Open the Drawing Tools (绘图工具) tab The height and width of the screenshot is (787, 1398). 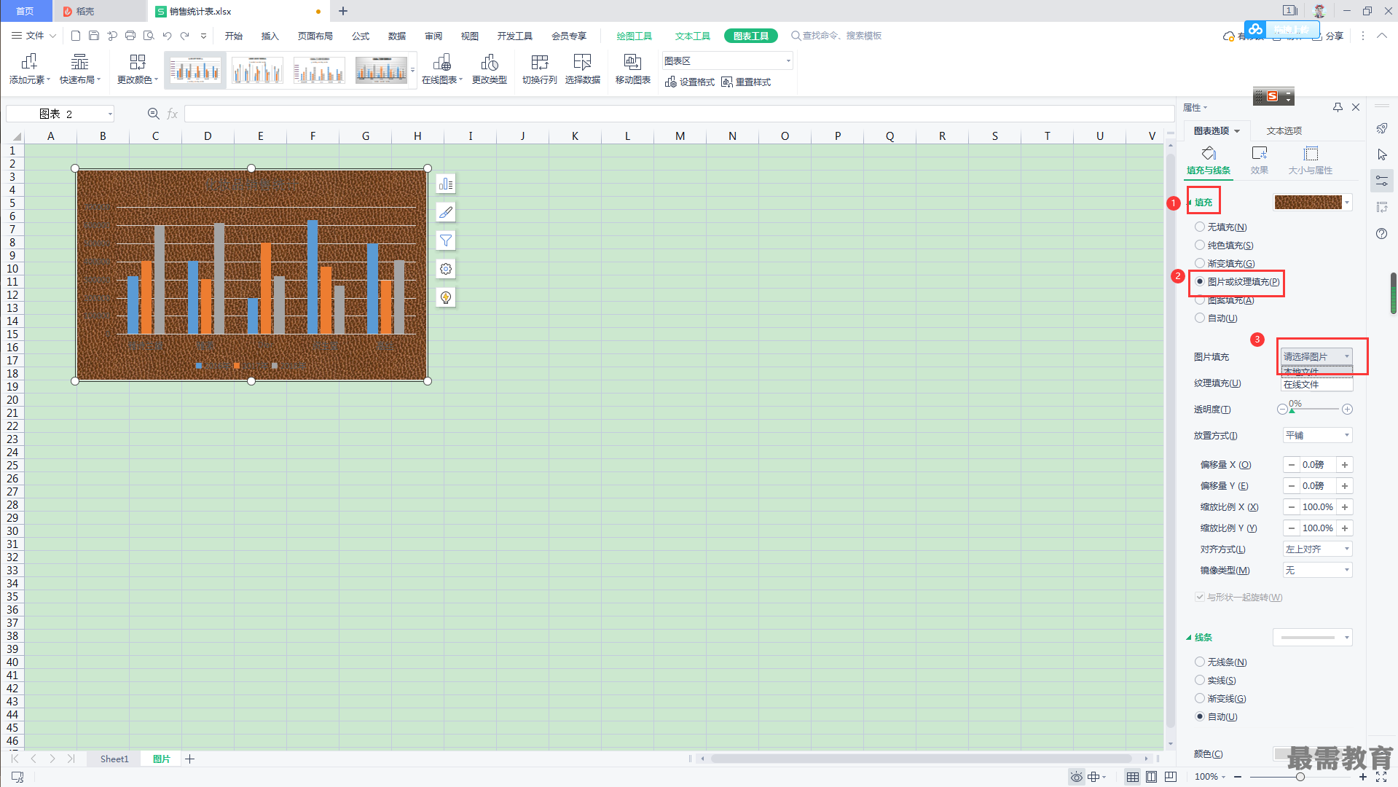[x=635, y=36]
